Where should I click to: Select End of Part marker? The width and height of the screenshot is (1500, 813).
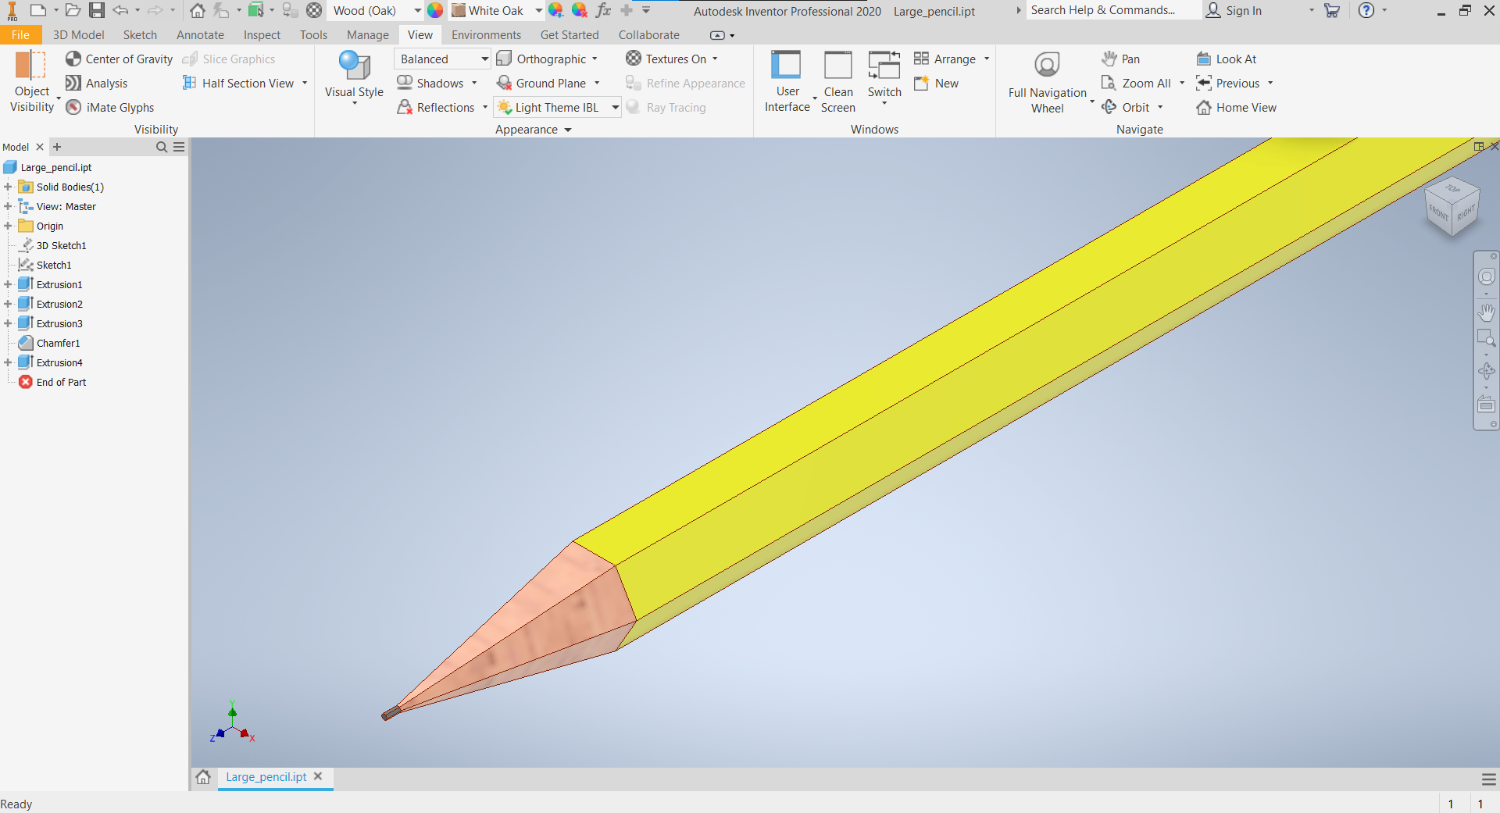tap(52, 382)
